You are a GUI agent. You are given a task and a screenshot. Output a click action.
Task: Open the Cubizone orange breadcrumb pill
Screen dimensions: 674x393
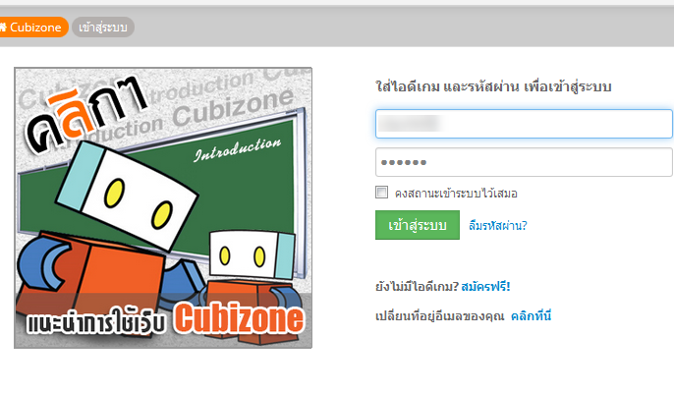[33, 28]
